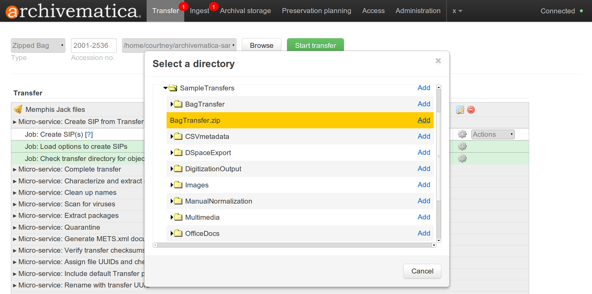The height and width of the screenshot is (294, 592).
Task: Click the Multimedia folder icon
Action: tap(178, 217)
